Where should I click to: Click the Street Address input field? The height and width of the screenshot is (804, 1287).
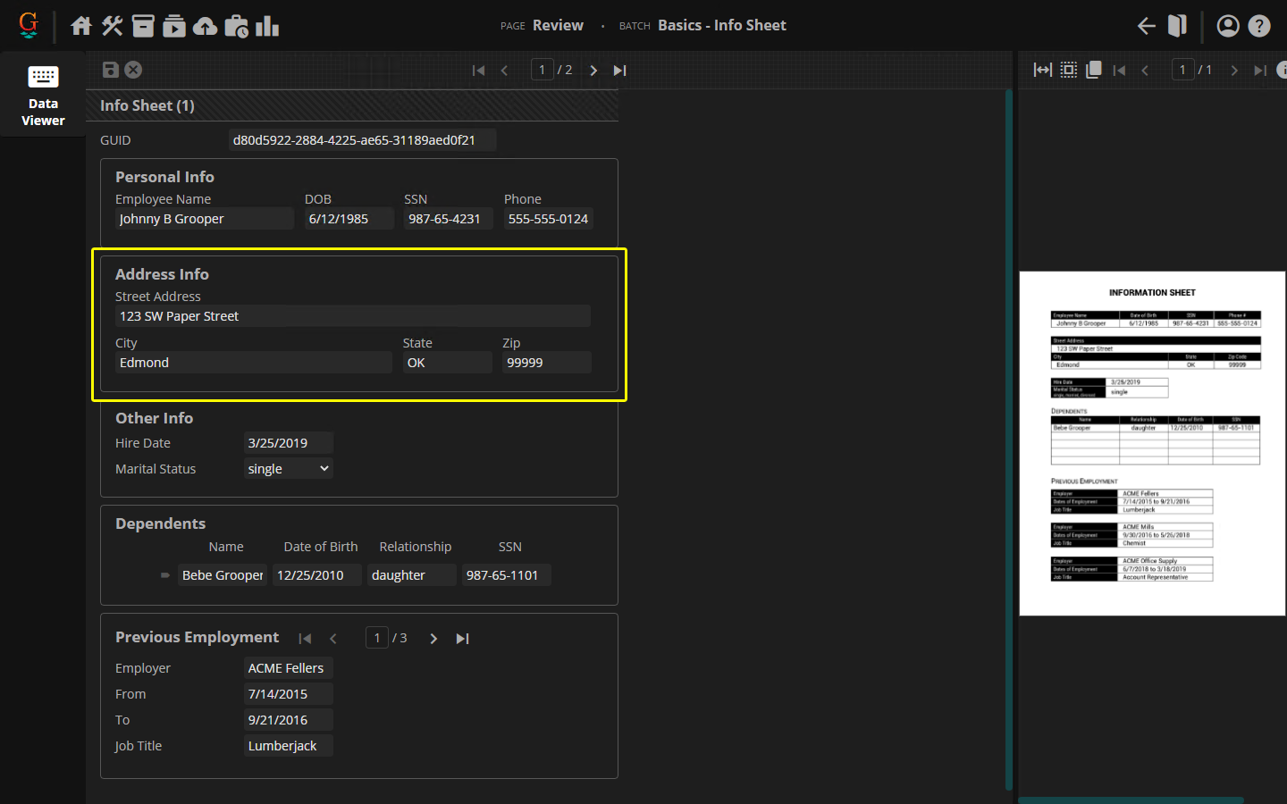pos(352,316)
